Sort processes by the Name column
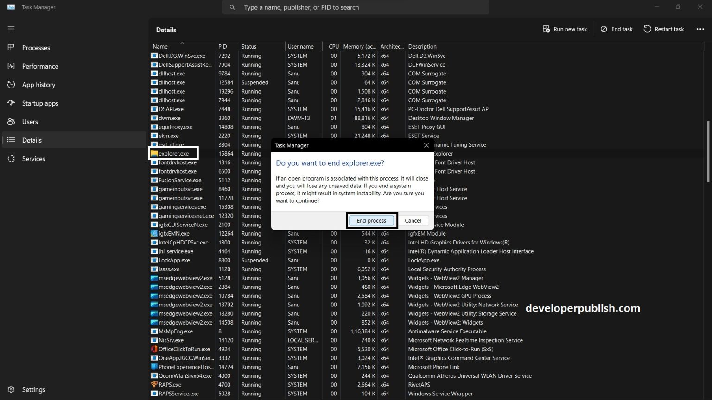The width and height of the screenshot is (712, 400). pos(160,46)
